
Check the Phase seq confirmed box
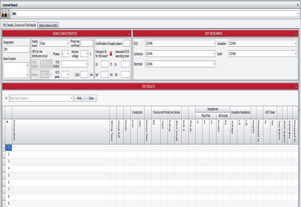[x=87, y=44]
